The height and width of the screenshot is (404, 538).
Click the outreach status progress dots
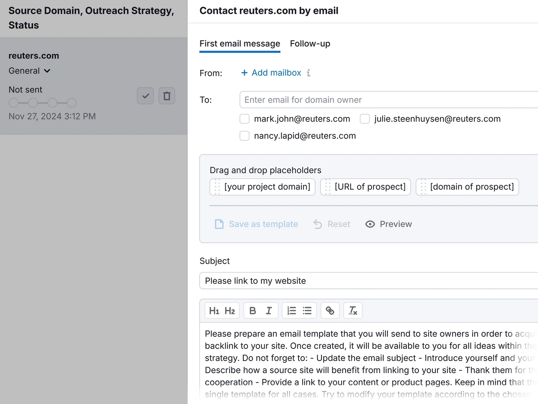point(43,103)
